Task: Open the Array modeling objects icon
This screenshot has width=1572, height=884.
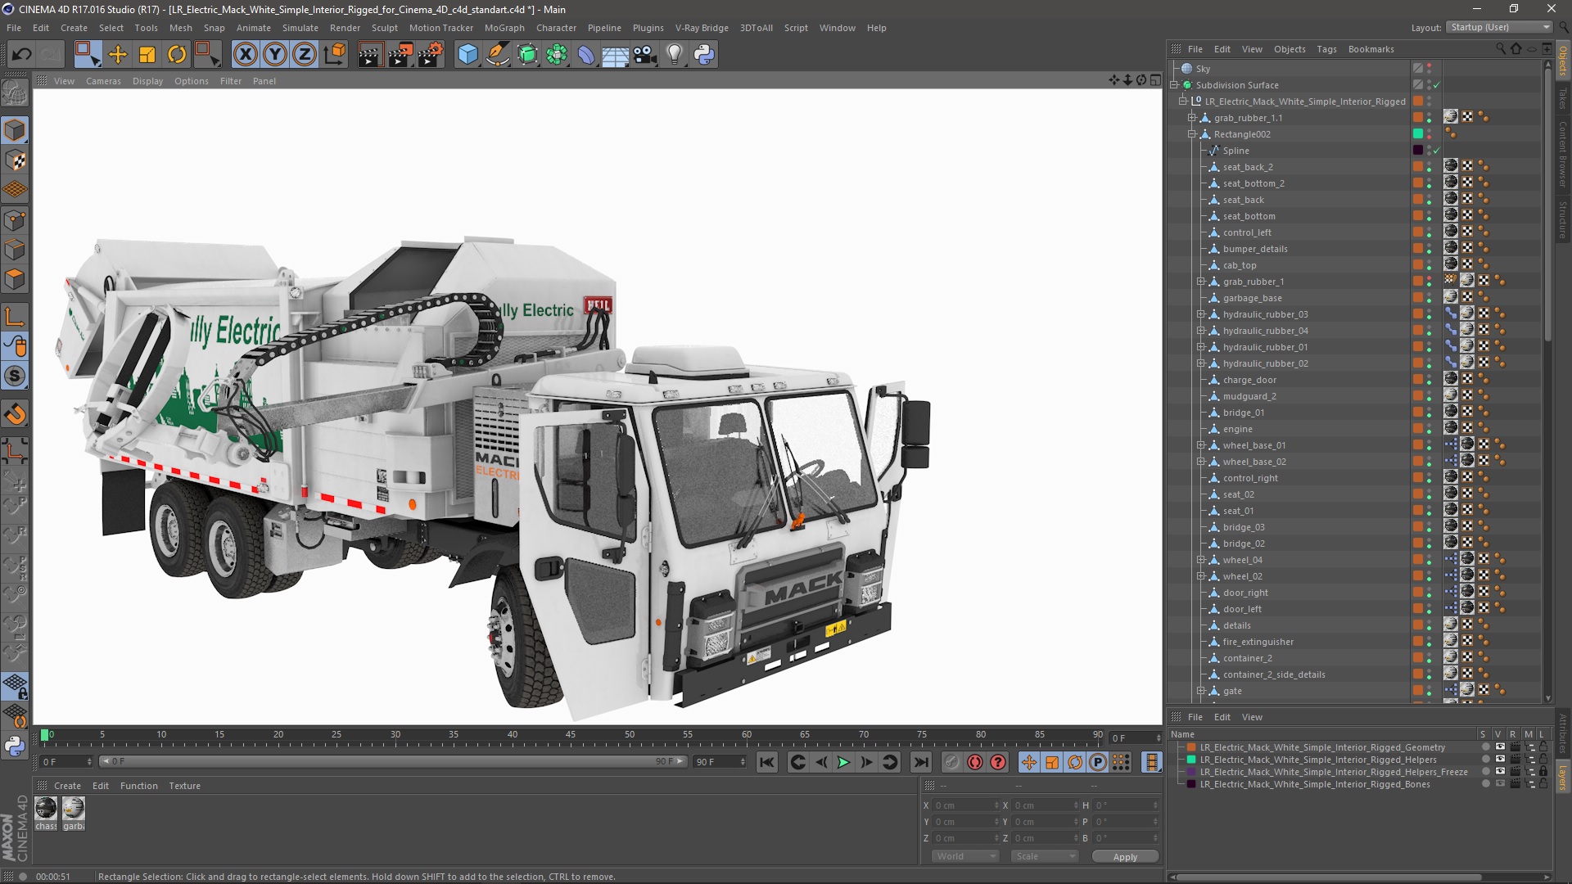Action: coord(557,55)
